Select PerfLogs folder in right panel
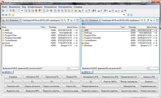Image resolution: width=161 pixels, height=98 pixels. (x=120, y=33)
